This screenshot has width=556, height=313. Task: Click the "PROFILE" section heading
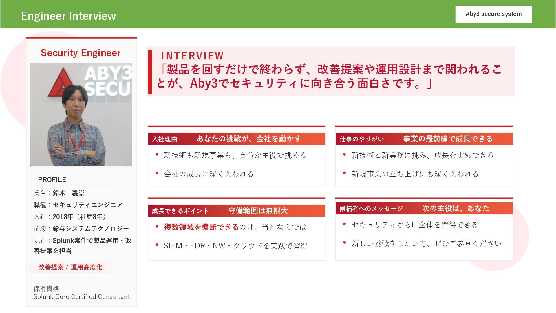coord(52,180)
